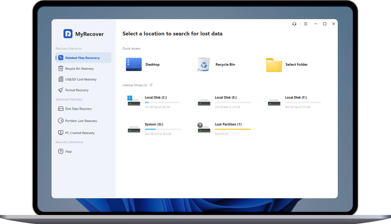Select the Lost Partition (1) drive icon

pyautogui.click(x=204, y=128)
